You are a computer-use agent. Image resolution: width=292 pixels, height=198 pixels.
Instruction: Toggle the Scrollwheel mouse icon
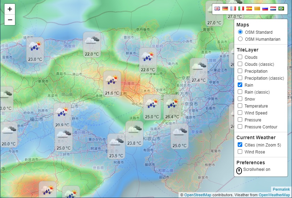[239, 171]
